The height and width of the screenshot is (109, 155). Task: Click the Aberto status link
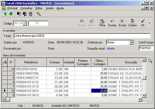[111, 48]
